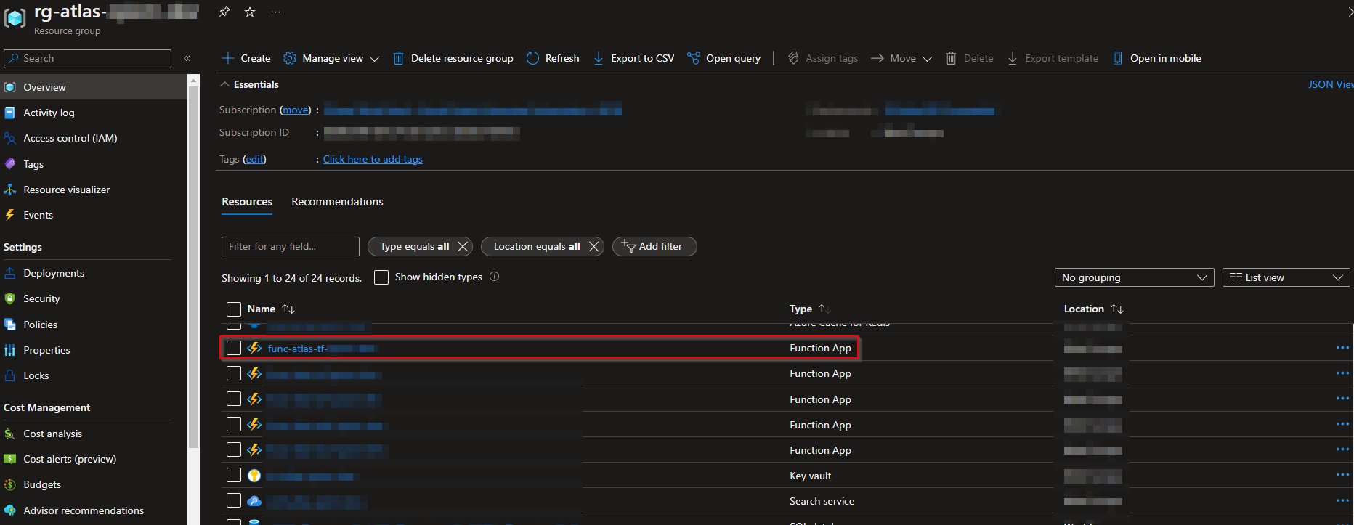Select the Resources tab
Screen dimensions: 1354x525
pyautogui.click(x=247, y=202)
